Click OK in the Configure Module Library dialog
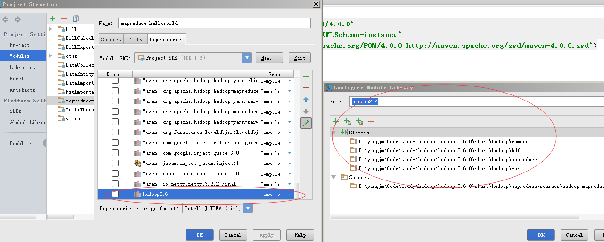This screenshot has width=604, height=242. coord(541,235)
